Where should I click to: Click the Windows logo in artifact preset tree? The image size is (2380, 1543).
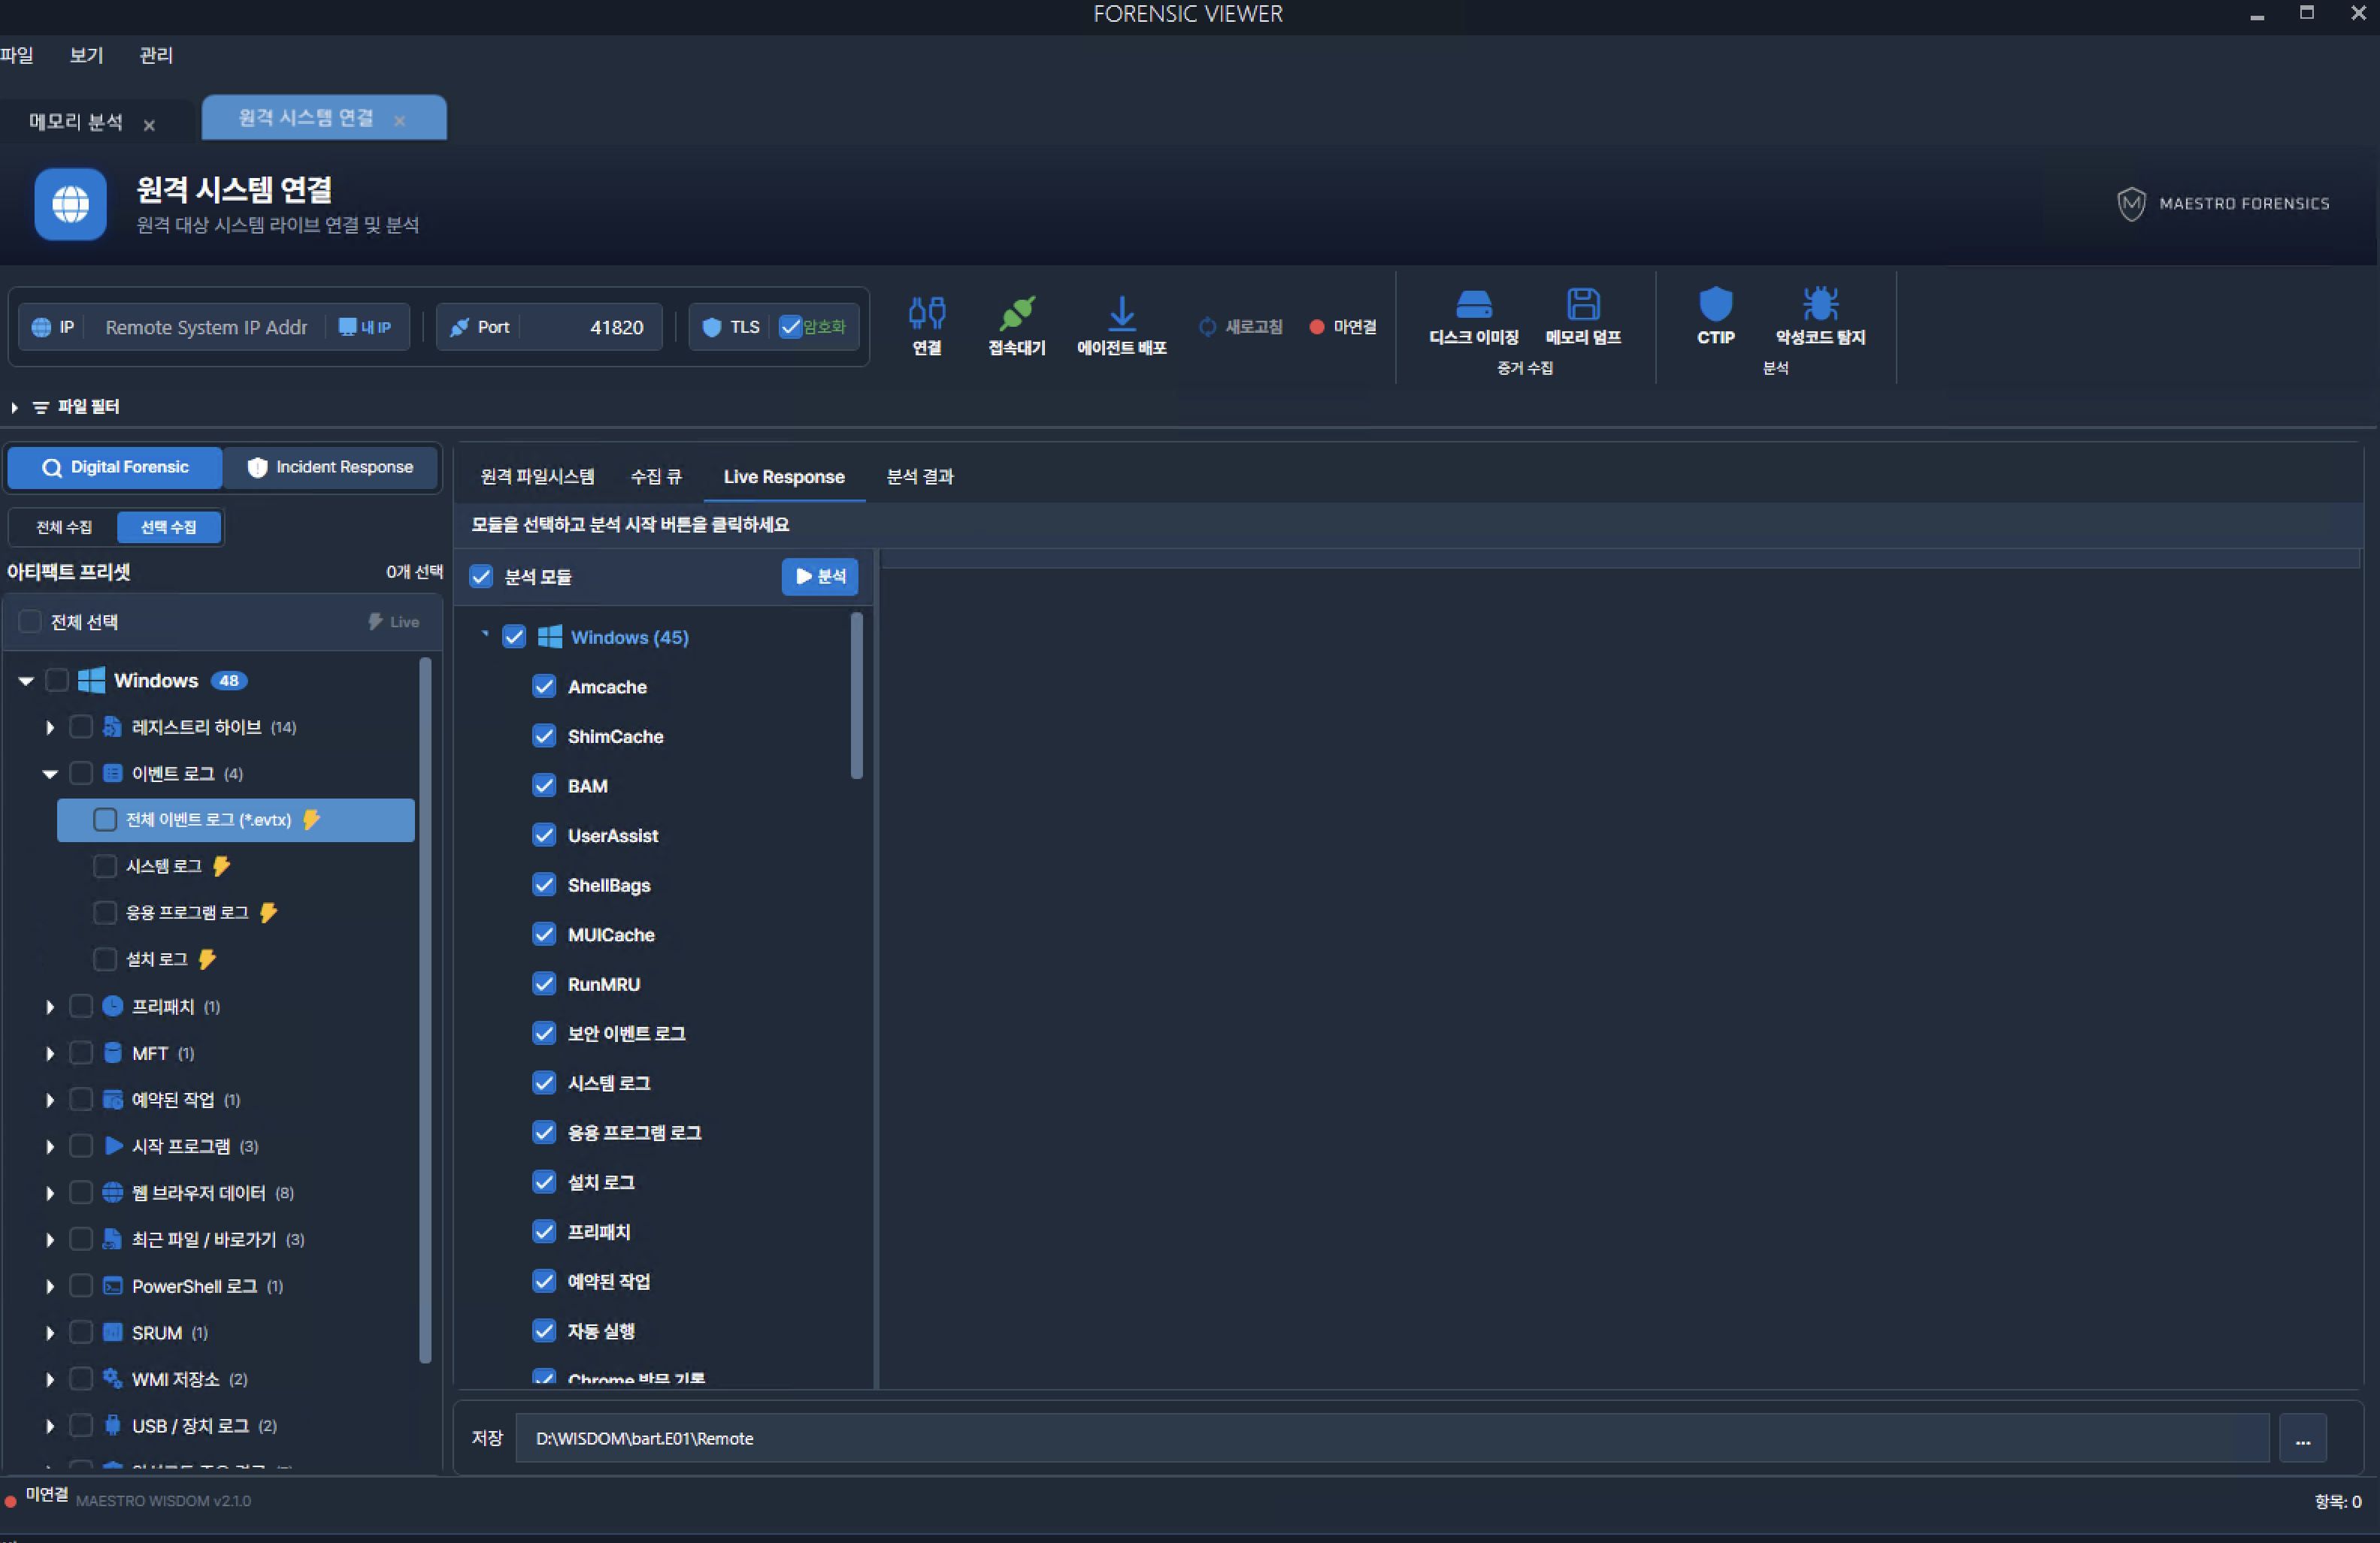91,681
